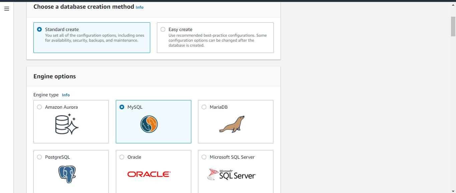Screen dimensions: 456x193
Task: Click the Microsoft SQL Server label text
Action: point(232,157)
